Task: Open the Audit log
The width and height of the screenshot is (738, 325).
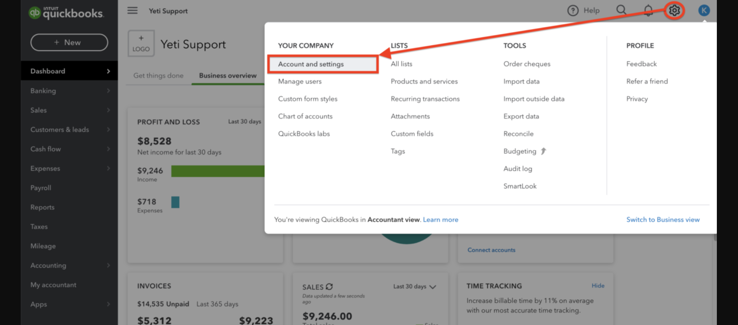Action: pos(518,168)
